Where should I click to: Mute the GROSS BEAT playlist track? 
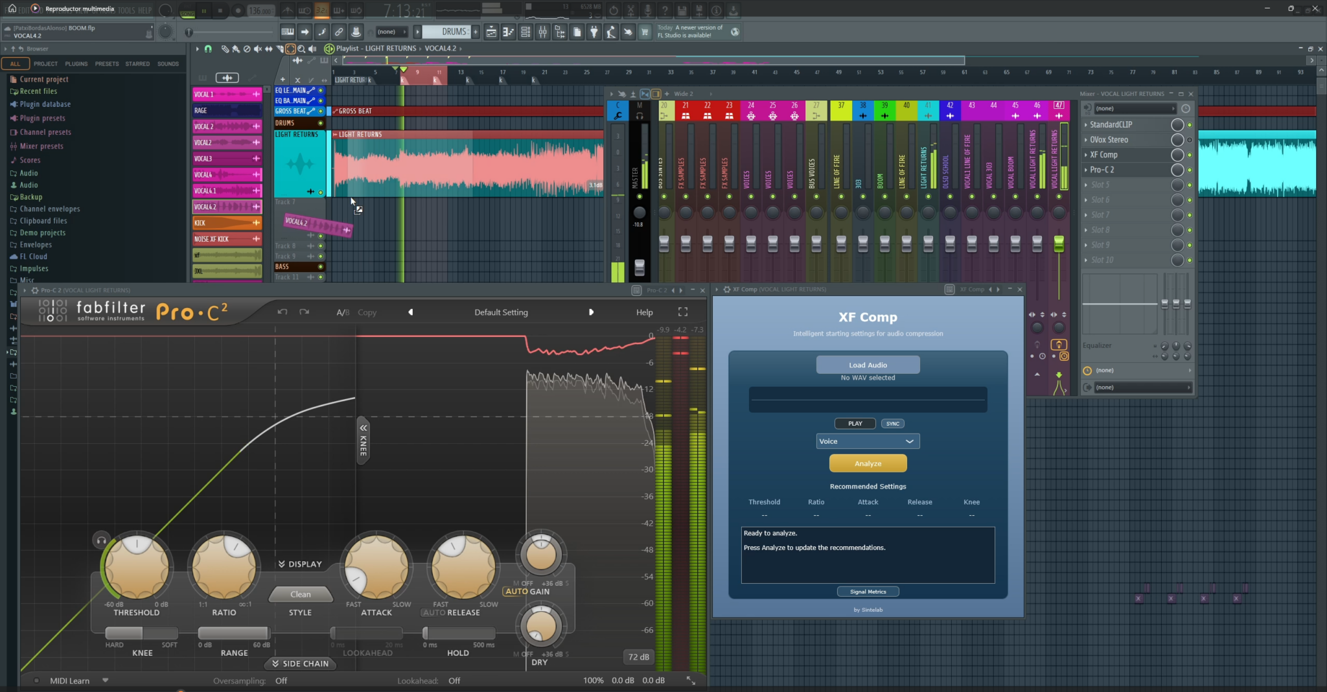coord(320,111)
